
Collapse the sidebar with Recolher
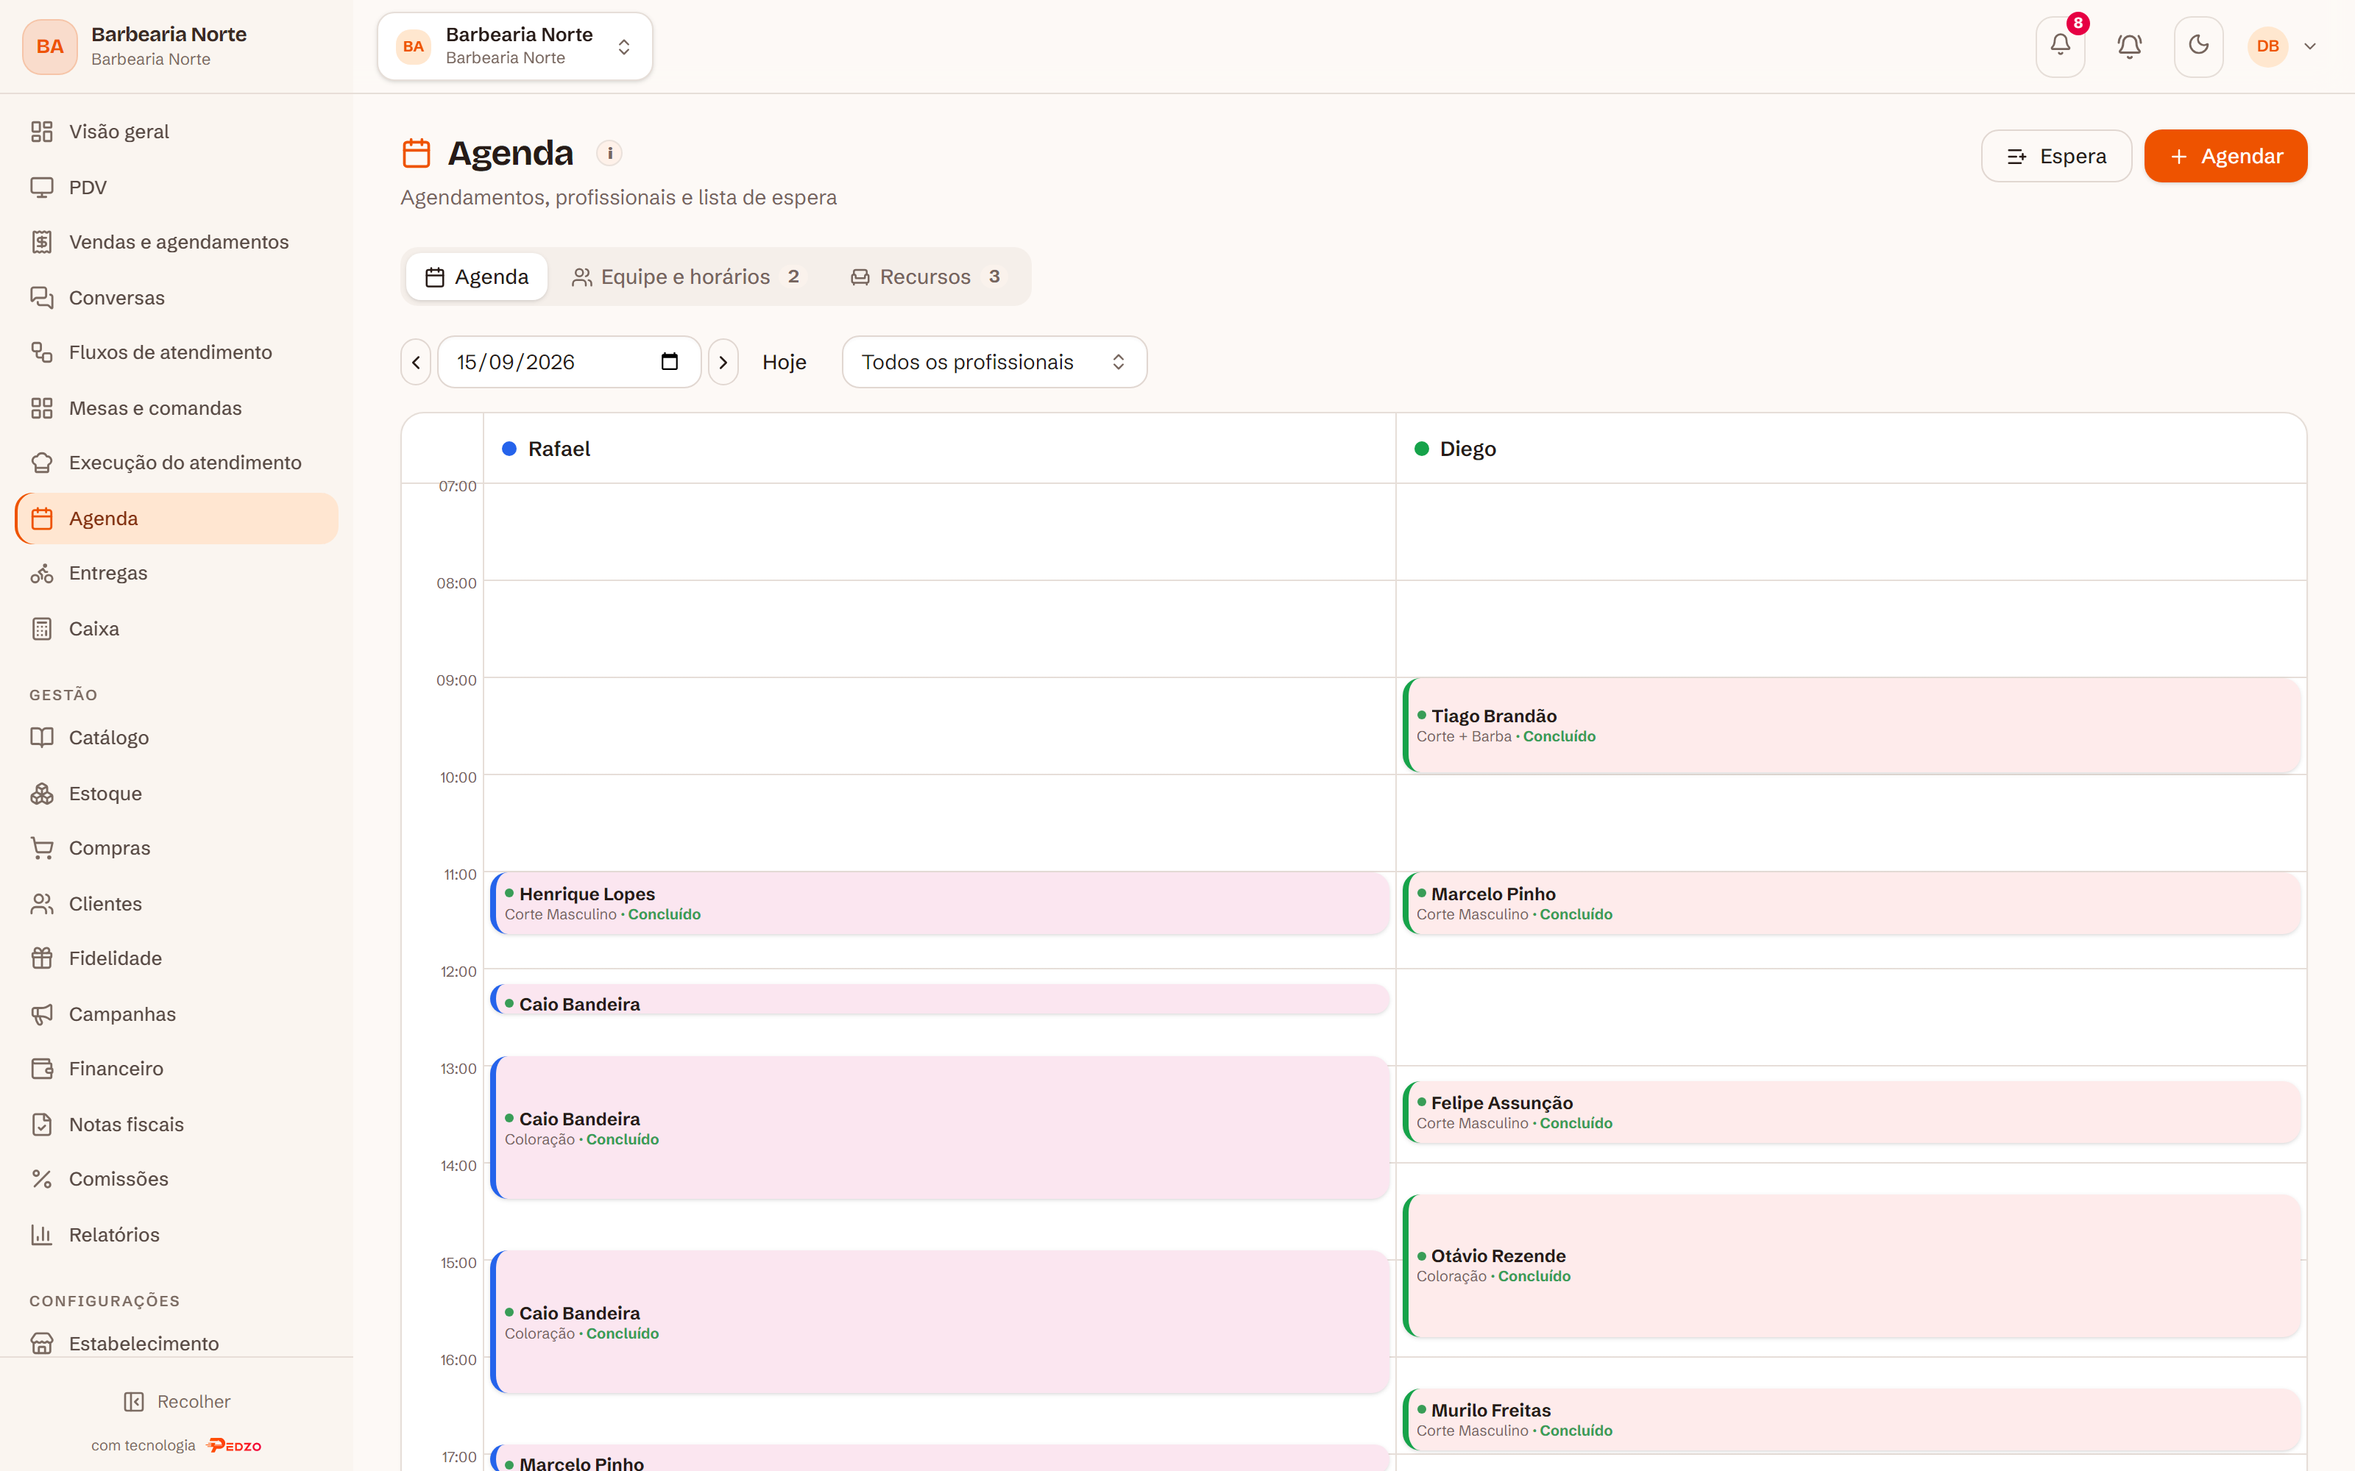point(176,1401)
